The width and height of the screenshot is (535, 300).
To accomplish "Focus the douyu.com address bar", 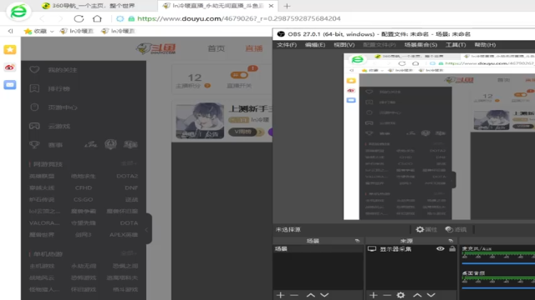I will tap(239, 18).
